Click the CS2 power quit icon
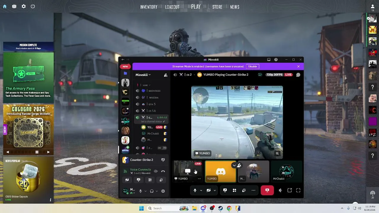 click(33, 7)
